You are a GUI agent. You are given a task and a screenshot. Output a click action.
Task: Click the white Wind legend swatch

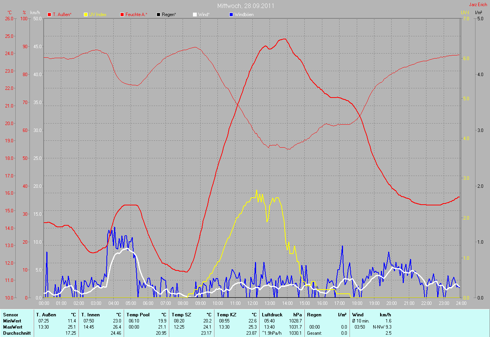click(195, 15)
